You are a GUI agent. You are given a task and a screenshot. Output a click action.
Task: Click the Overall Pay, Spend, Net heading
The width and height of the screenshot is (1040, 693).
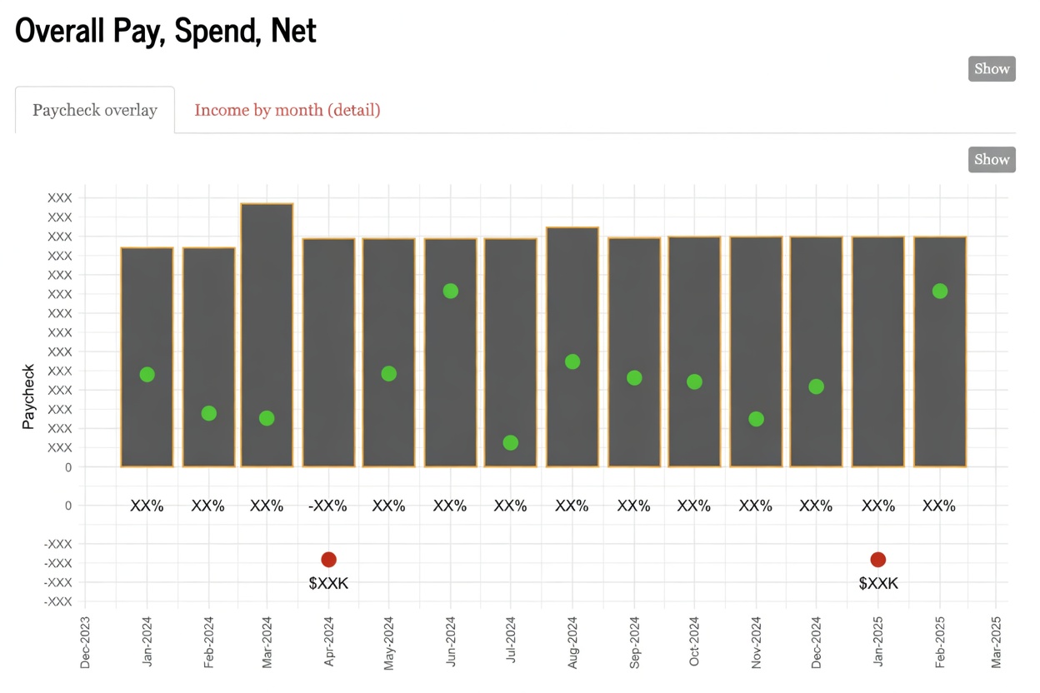(x=166, y=30)
